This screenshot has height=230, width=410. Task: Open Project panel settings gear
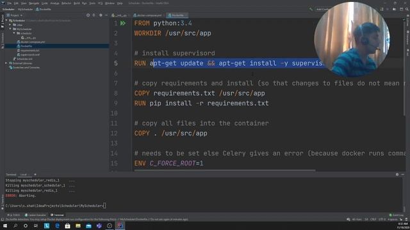(101, 15)
